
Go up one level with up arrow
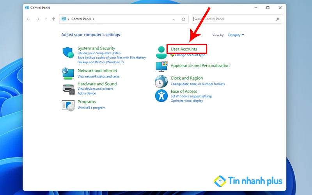point(53,19)
